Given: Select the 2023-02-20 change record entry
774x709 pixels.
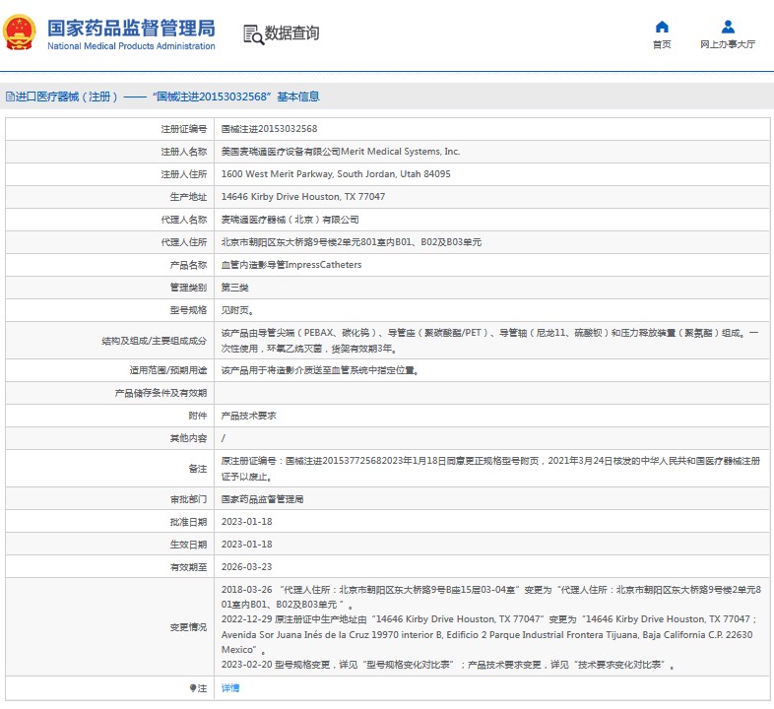Looking at the screenshot, I should pyautogui.click(x=448, y=665).
